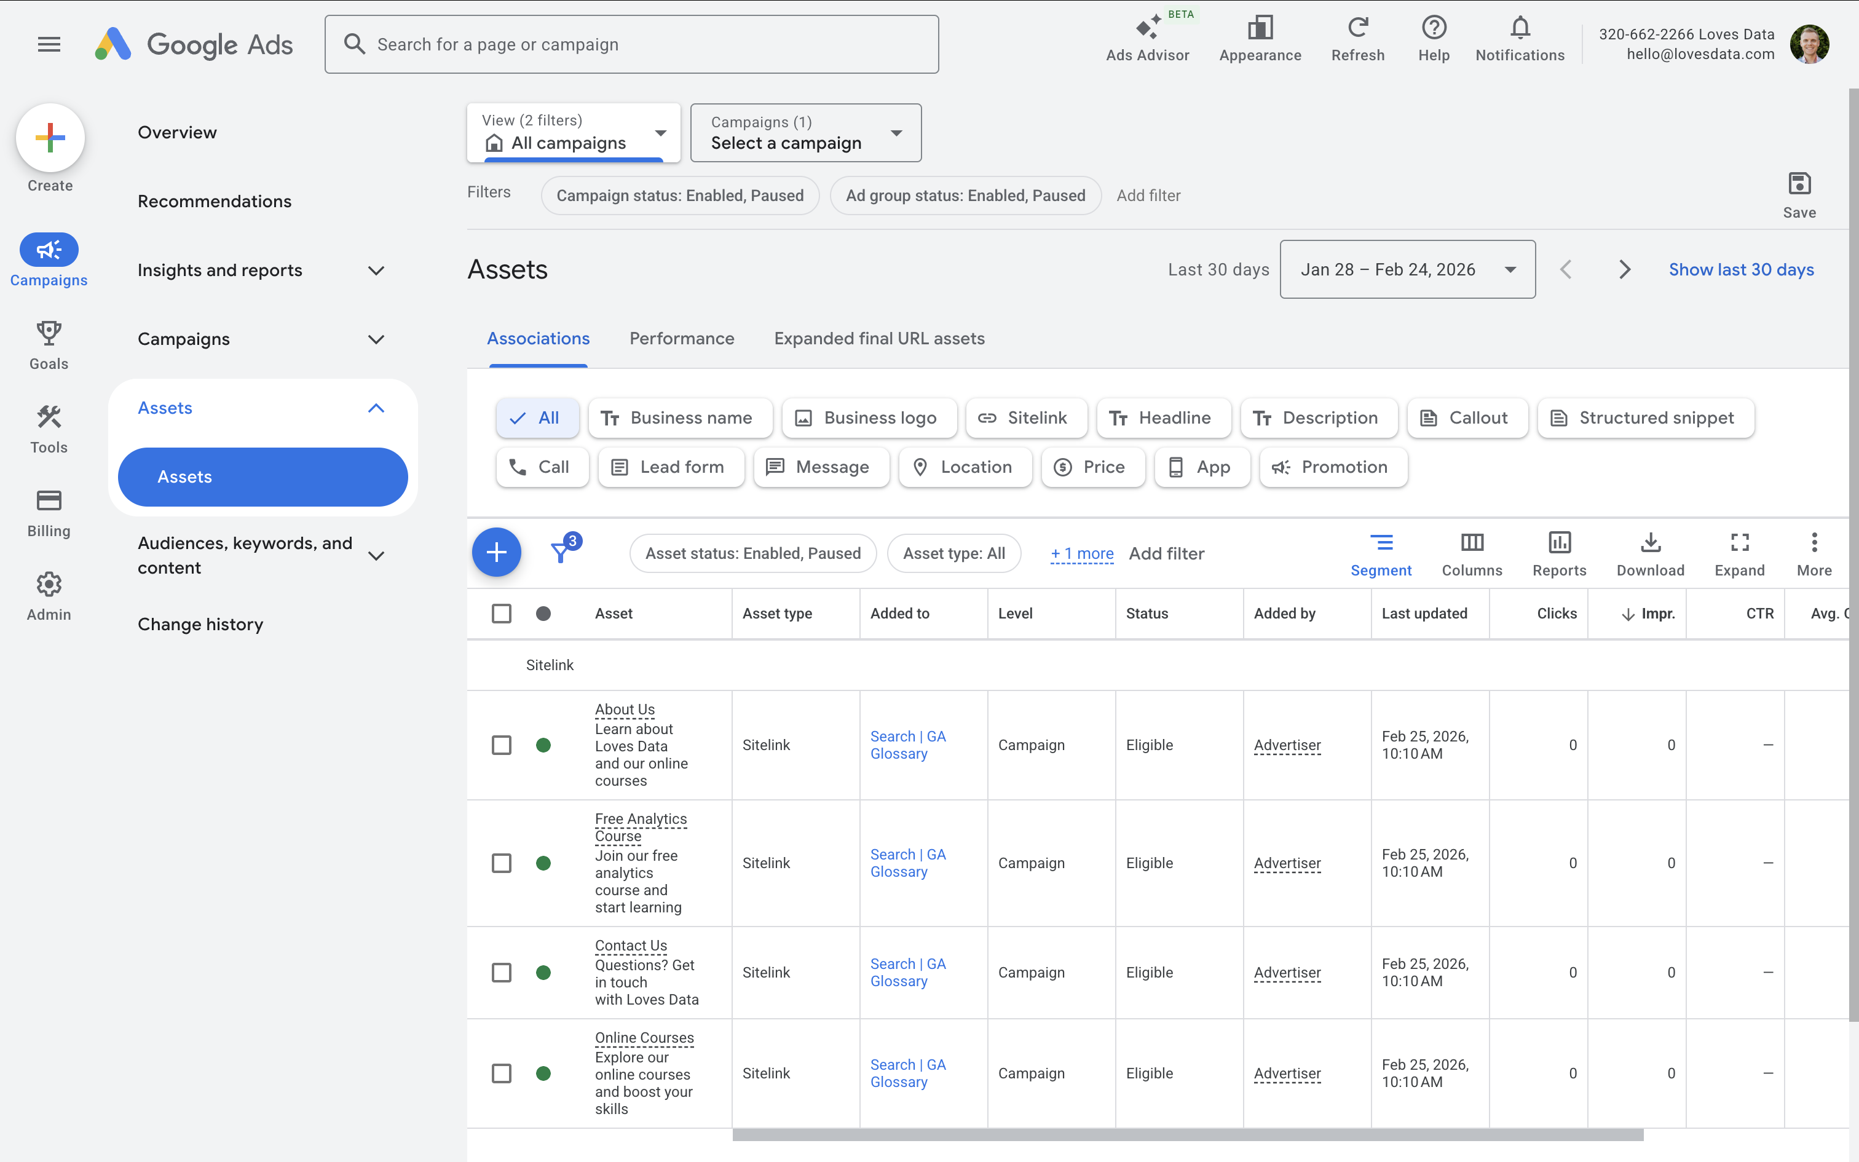Open the Expanded final URL assets tab
This screenshot has height=1162, width=1859.
pos(879,338)
